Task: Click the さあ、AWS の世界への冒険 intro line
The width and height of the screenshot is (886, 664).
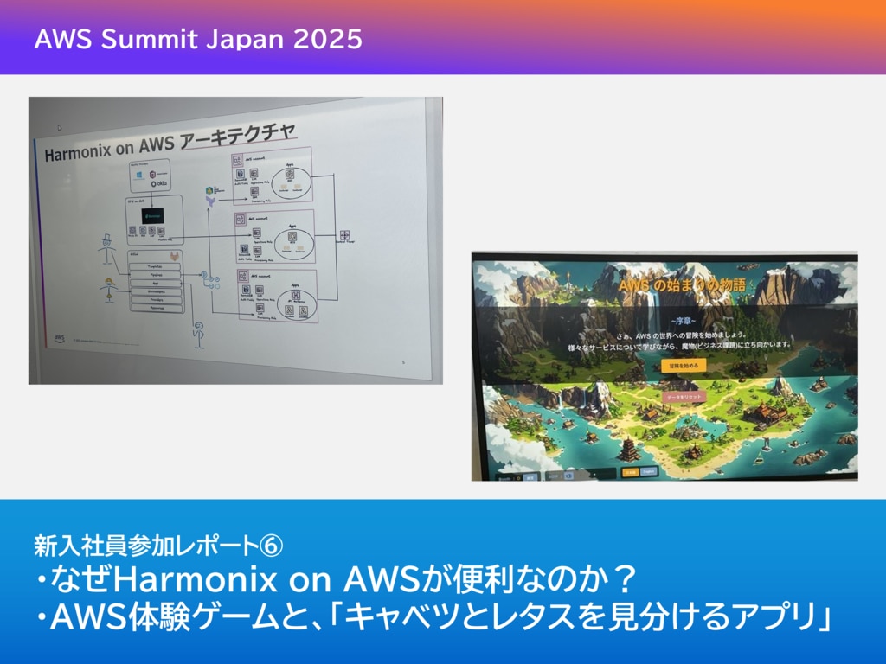Action: click(681, 335)
